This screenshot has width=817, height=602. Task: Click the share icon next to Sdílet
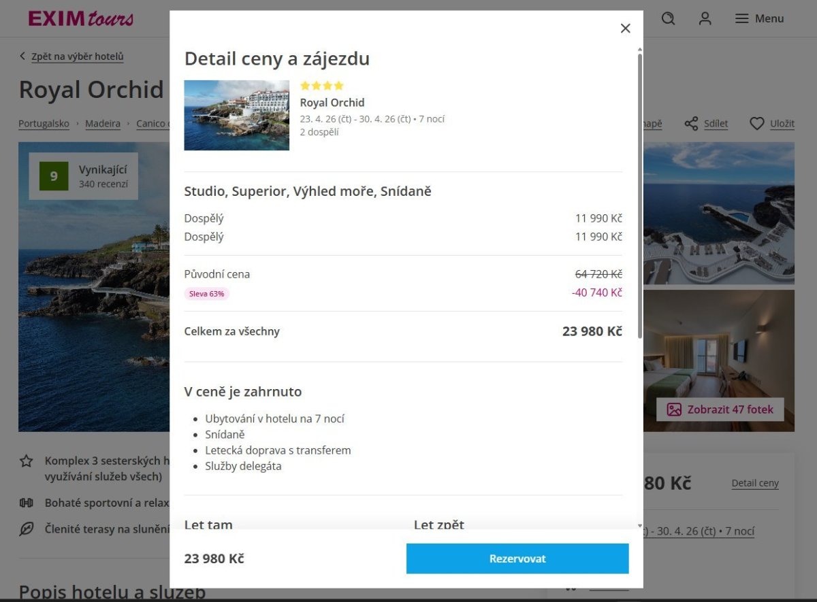click(691, 124)
